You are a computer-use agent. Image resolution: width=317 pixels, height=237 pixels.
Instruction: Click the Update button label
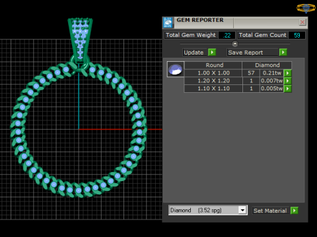[x=195, y=53]
